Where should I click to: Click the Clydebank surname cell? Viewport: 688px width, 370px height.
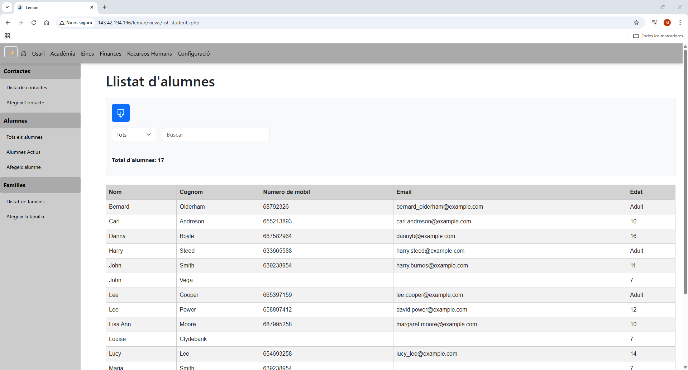[218, 339]
